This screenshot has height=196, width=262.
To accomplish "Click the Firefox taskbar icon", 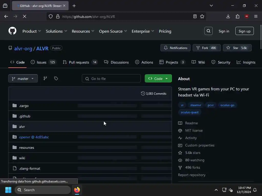I will tap(77, 190).
